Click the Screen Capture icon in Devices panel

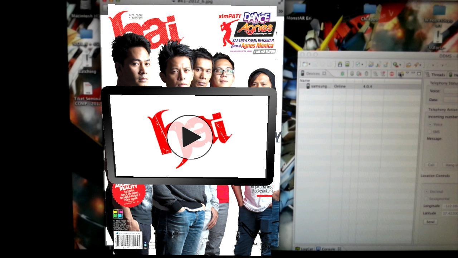(401, 74)
